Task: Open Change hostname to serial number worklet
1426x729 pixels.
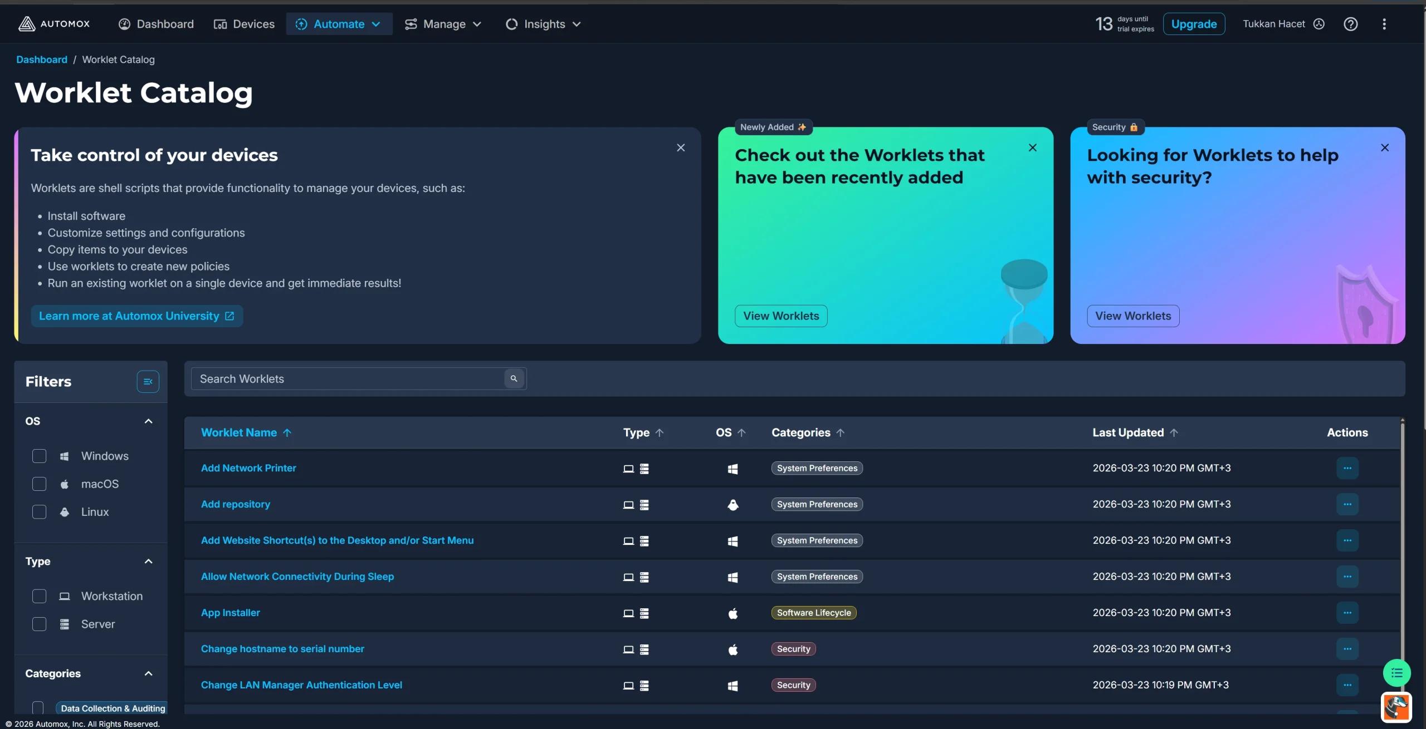Action: [282, 649]
